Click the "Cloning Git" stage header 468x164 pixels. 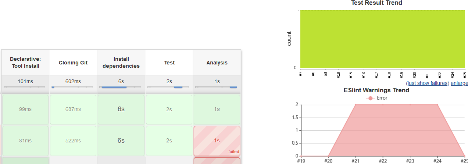[73, 63]
